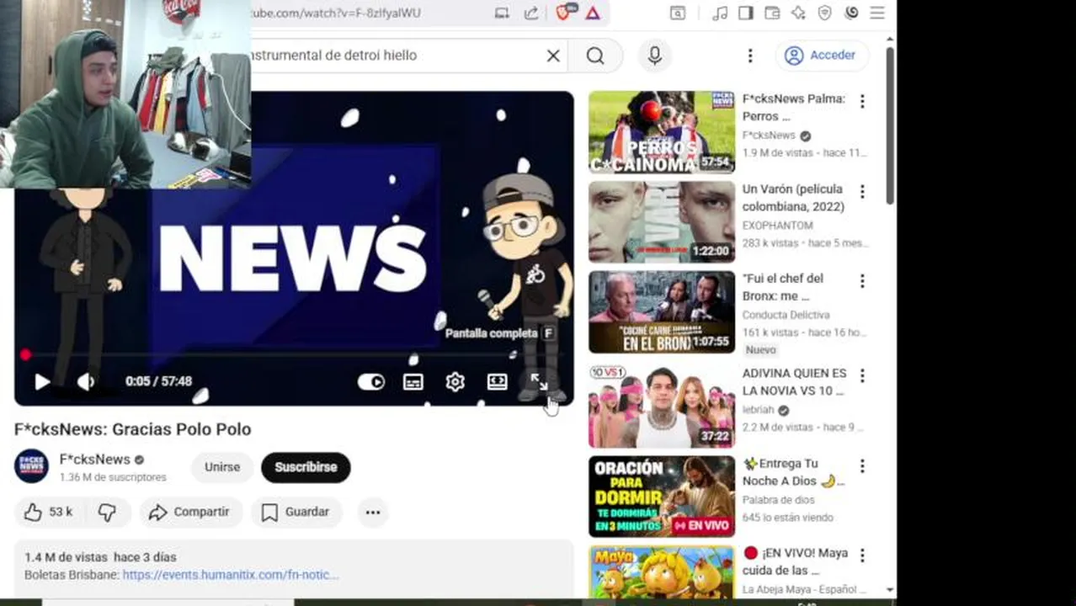Open options for Entrega Tu Noche A Dios
This screenshot has width=1076, height=606.
[x=862, y=465]
